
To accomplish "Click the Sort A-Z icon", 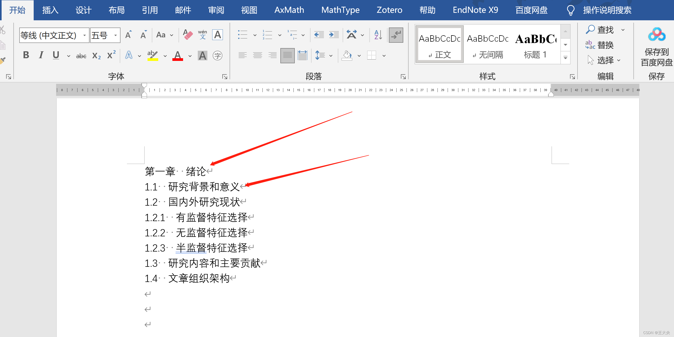I will coord(378,35).
